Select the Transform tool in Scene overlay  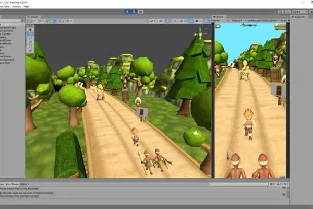30,50
